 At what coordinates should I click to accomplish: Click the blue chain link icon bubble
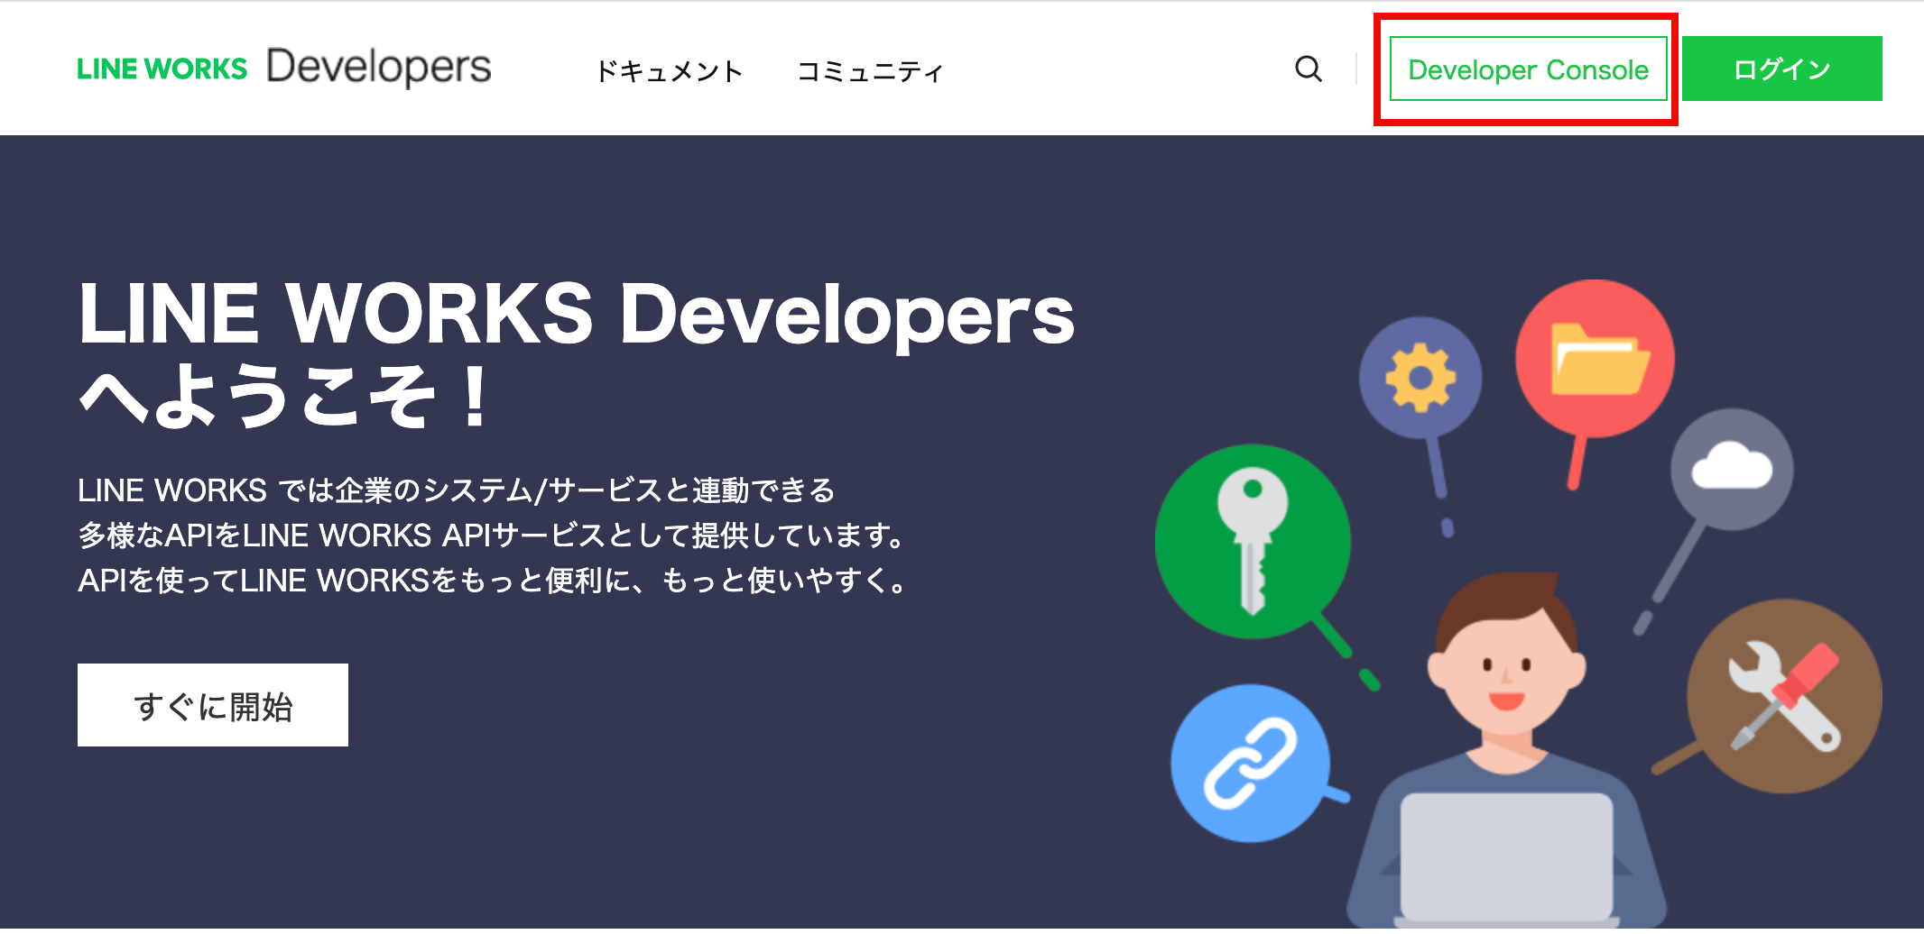(x=1251, y=763)
